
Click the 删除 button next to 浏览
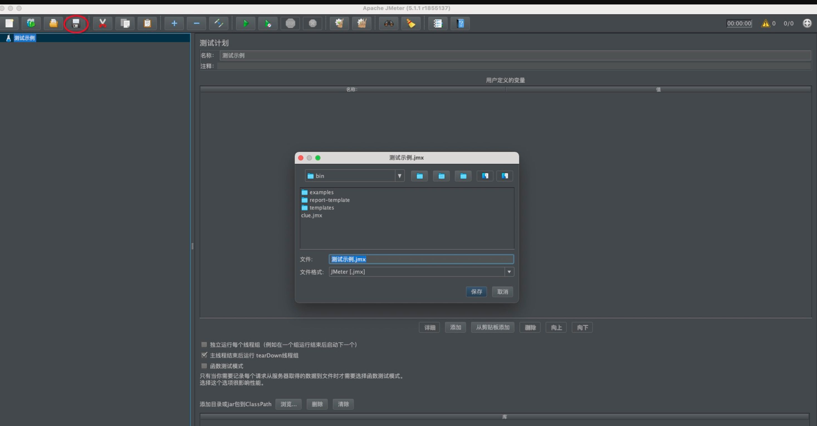(x=317, y=404)
